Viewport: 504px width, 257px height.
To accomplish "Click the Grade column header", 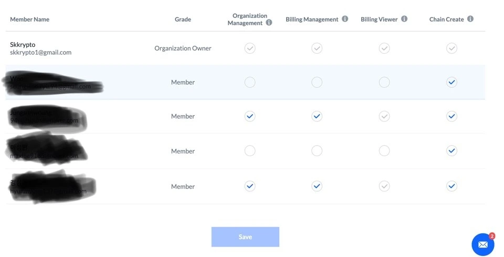I will tap(183, 19).
